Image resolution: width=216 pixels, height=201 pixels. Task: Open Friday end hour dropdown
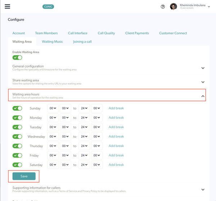[x=84, y=156]
